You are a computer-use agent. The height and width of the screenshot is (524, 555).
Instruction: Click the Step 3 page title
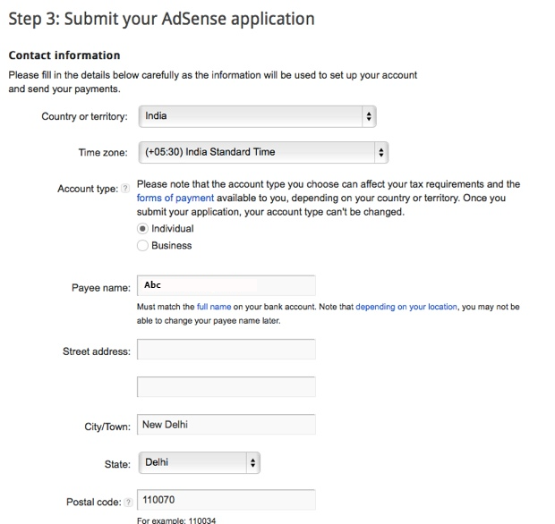pos(161,19)
